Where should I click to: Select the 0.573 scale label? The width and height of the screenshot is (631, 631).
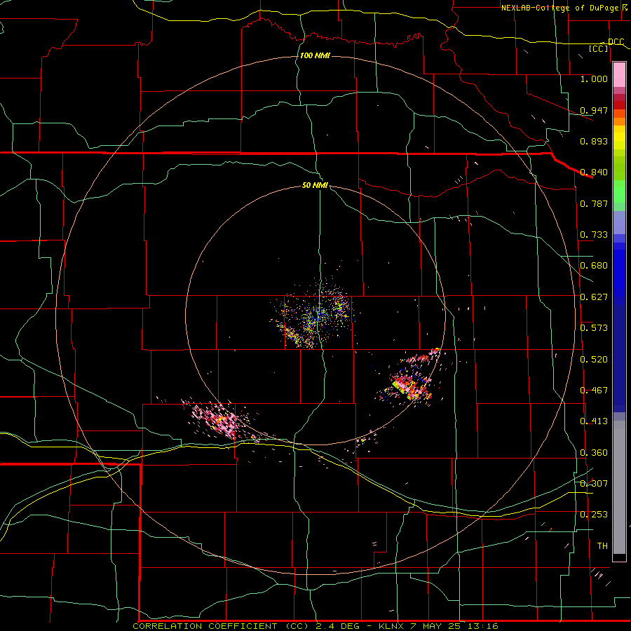594,328
